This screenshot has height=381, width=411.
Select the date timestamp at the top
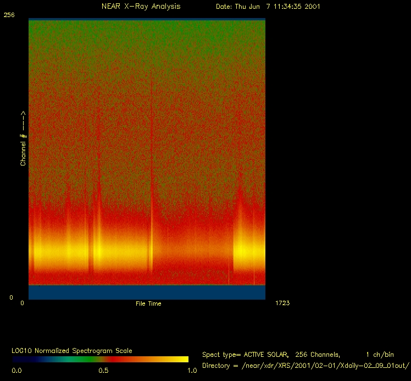tap(268, 7)
